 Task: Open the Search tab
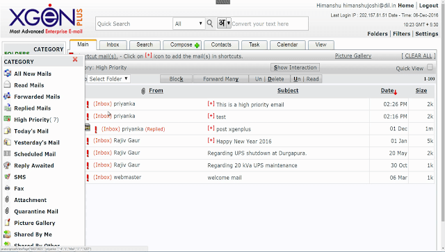145,45
